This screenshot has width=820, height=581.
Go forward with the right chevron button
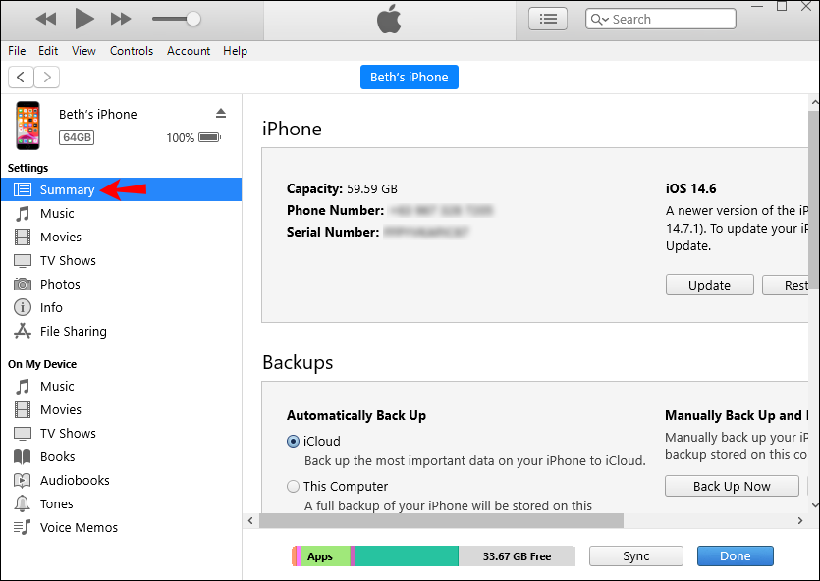(x=47, y=78)
